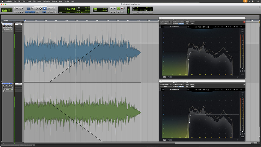Click the high-pass band node in upper EQ
The image size is (261, 147).
click(x=189, y=59)
